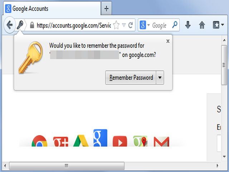Open a new tab with plus button
This screenshot has width=229, height=172.
tap(107, 9)
